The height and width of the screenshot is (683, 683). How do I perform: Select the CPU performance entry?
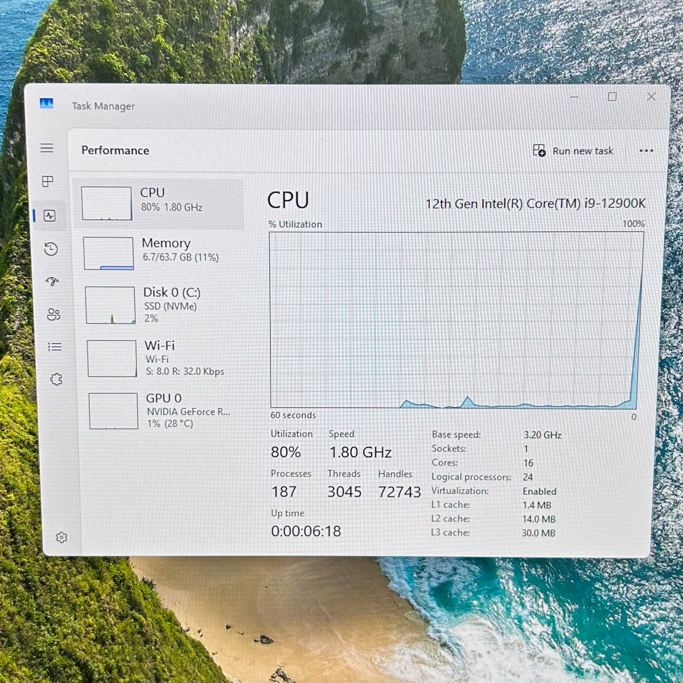[x=159, y=203]
